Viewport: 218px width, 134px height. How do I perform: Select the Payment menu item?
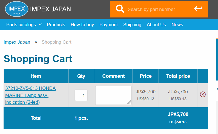[x=108, y=25]
